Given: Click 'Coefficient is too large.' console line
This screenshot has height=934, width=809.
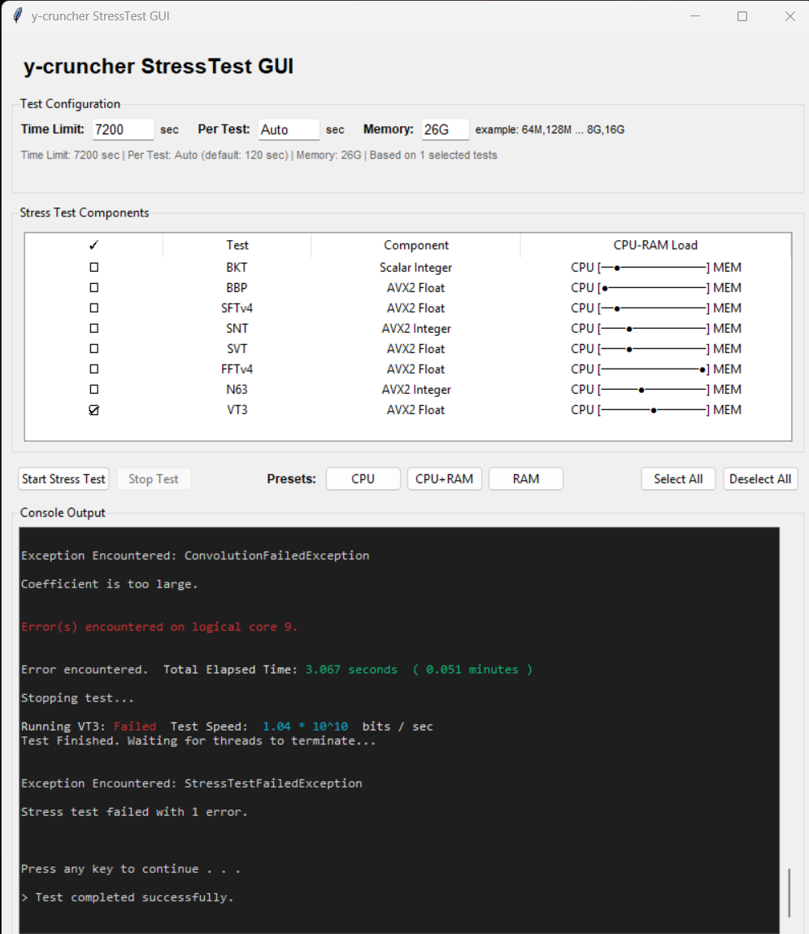Looking at the screenshot, I should pyautogui.click(x=109, y=584).
